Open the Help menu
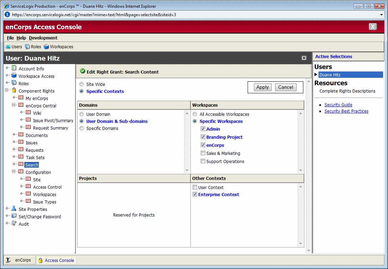388x269 pixels. tap(21, 38)
